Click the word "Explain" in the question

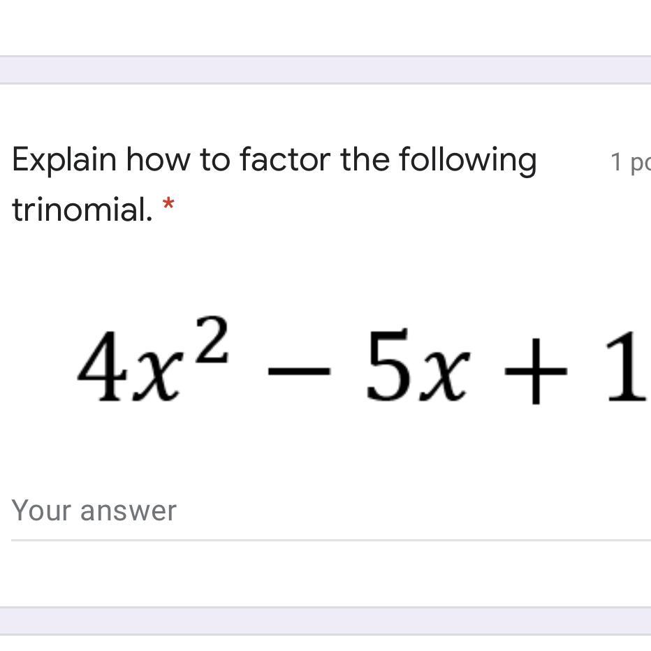click(64, 160)
